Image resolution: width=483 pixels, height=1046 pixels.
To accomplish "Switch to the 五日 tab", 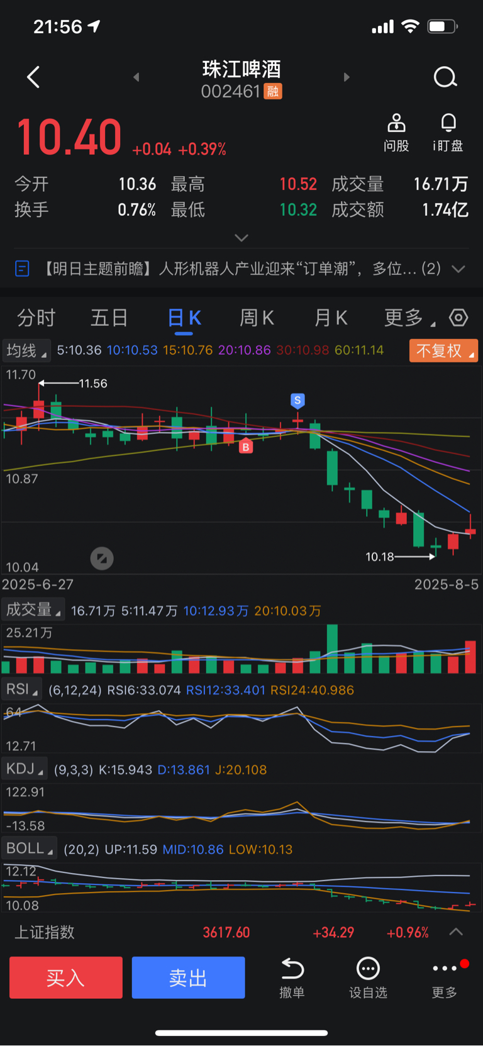I will [x=109, y=318].
